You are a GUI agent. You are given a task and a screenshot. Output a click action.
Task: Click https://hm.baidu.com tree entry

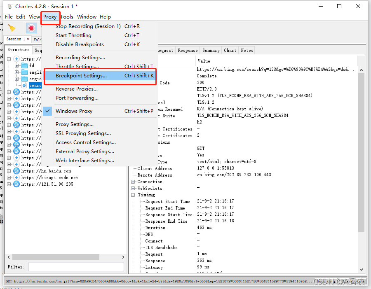(x=46, y=171)
